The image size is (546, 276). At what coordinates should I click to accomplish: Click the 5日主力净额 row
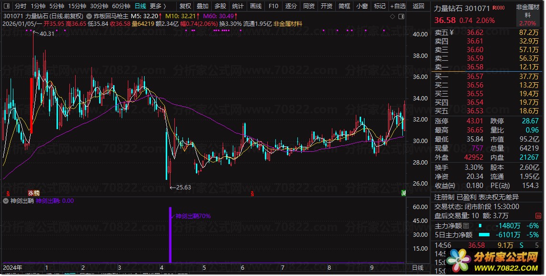(x=487, y=235)
